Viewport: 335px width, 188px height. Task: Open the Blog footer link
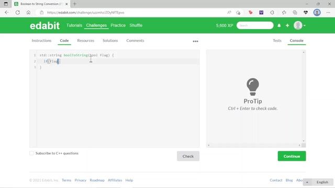point(289,180)
